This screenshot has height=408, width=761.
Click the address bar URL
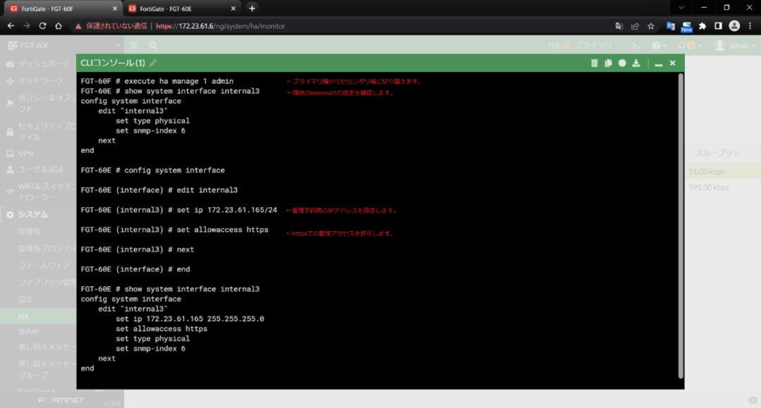point(221,26)
